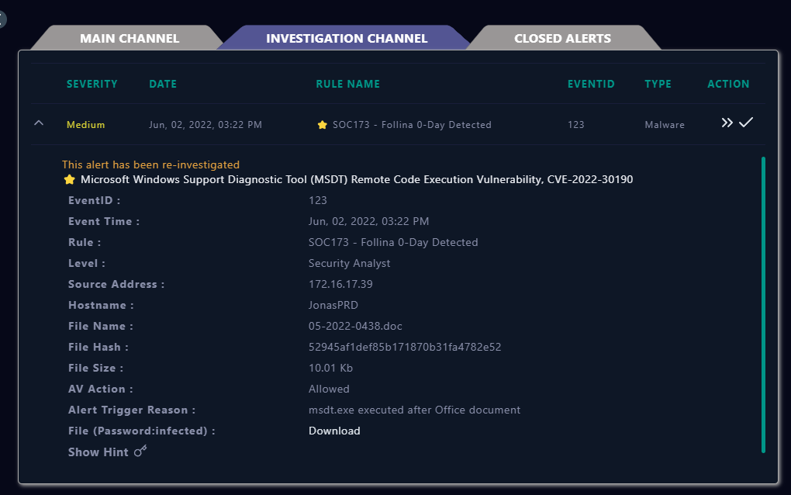Select the Investigation Channel tab

[x=347, y=38]
